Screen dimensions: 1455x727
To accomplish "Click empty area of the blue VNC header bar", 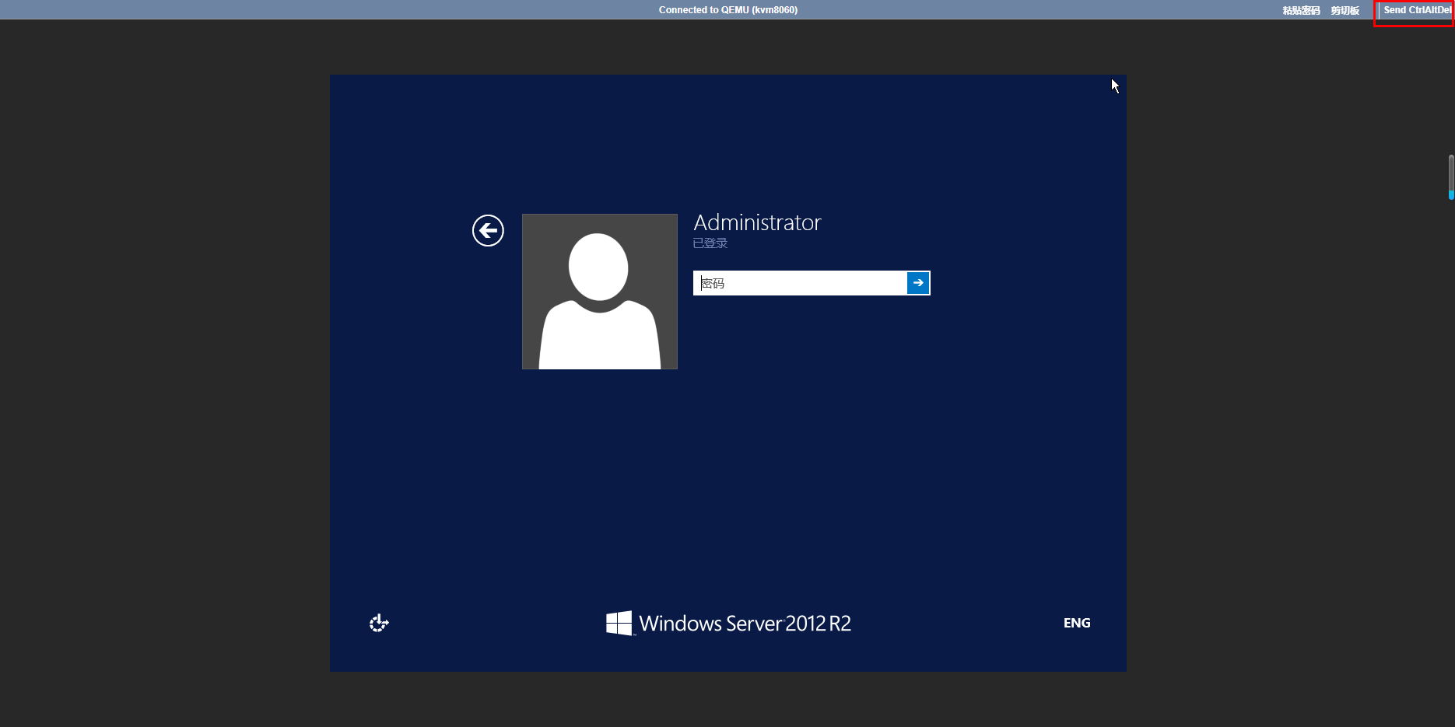I will [311, 10].
